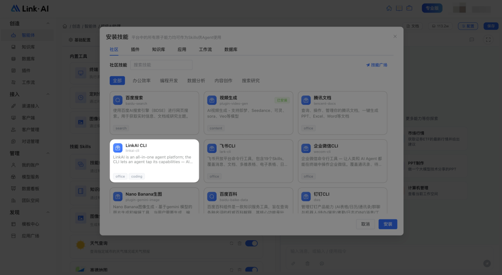
Task: Click the blue 安装 button
Action: pos(388,224)
